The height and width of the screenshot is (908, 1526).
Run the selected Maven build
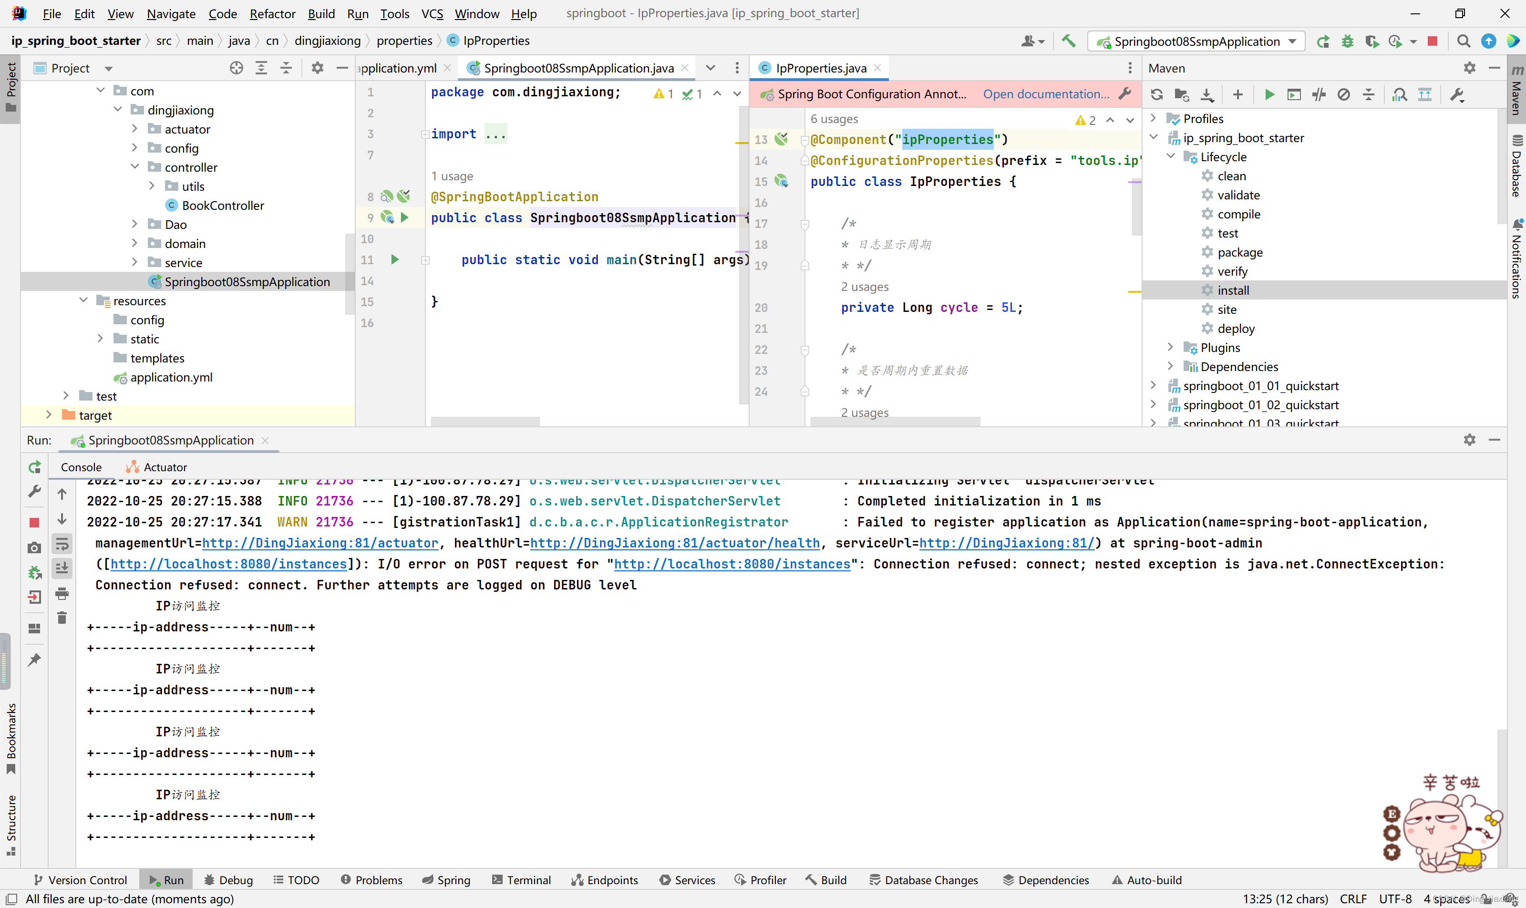(1269, 95)
